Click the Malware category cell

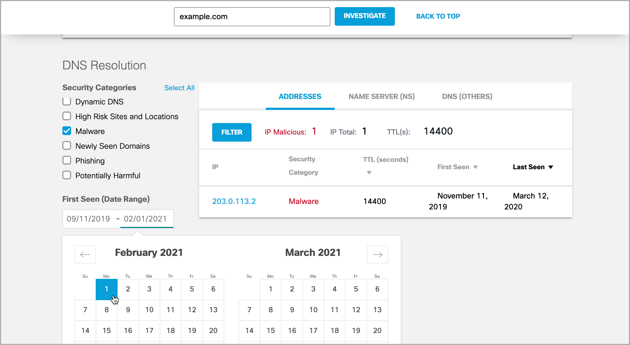[304, 201]
